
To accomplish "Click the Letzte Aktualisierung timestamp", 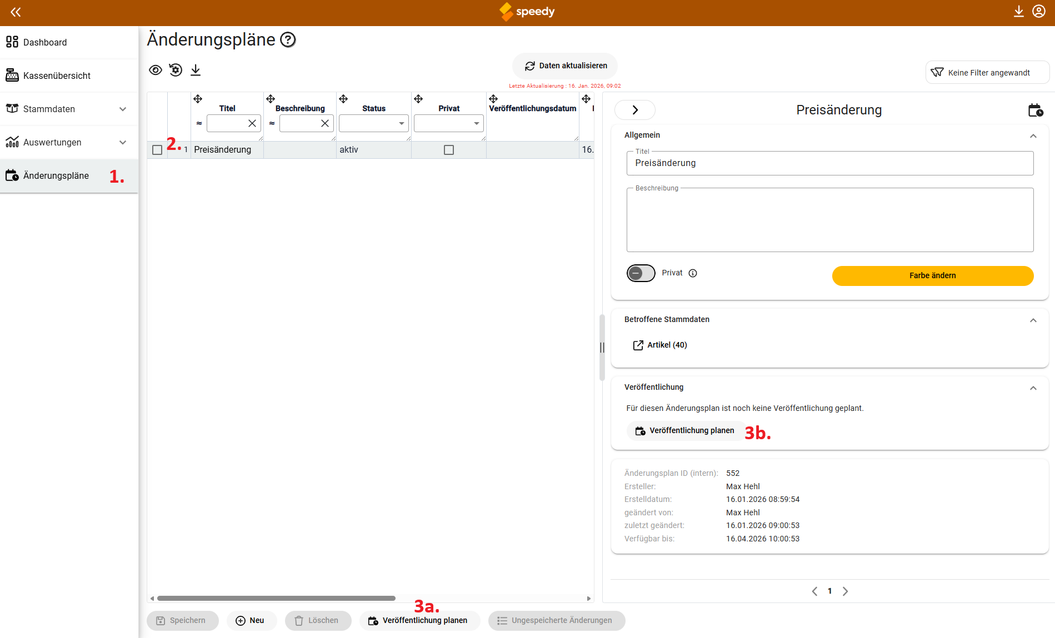I will click(x=565, y=86).
